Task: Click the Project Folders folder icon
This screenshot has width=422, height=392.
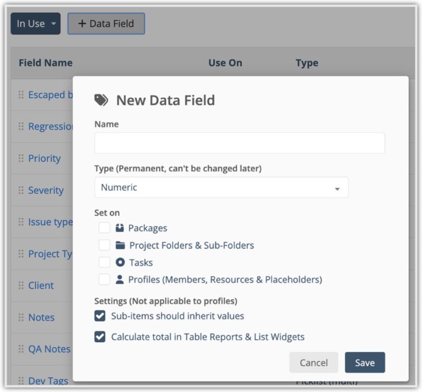Action: coord(121,245)
